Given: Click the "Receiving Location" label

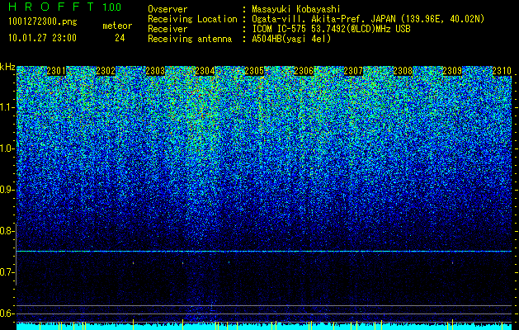Looking at the screenshot, I should tap(192, 19).
